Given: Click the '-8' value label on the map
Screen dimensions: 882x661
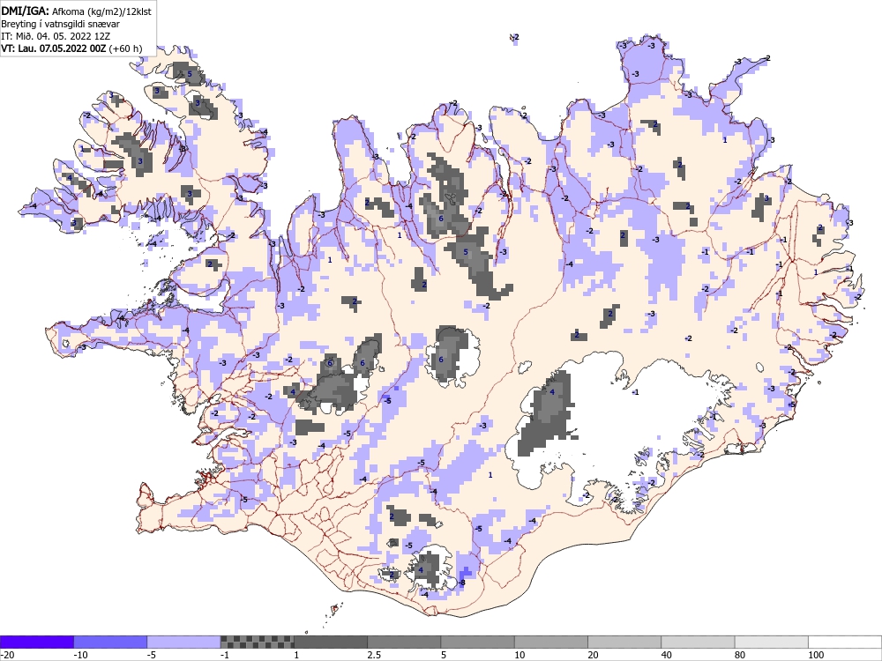Looking at the screenshot, I should click(461, 583).
